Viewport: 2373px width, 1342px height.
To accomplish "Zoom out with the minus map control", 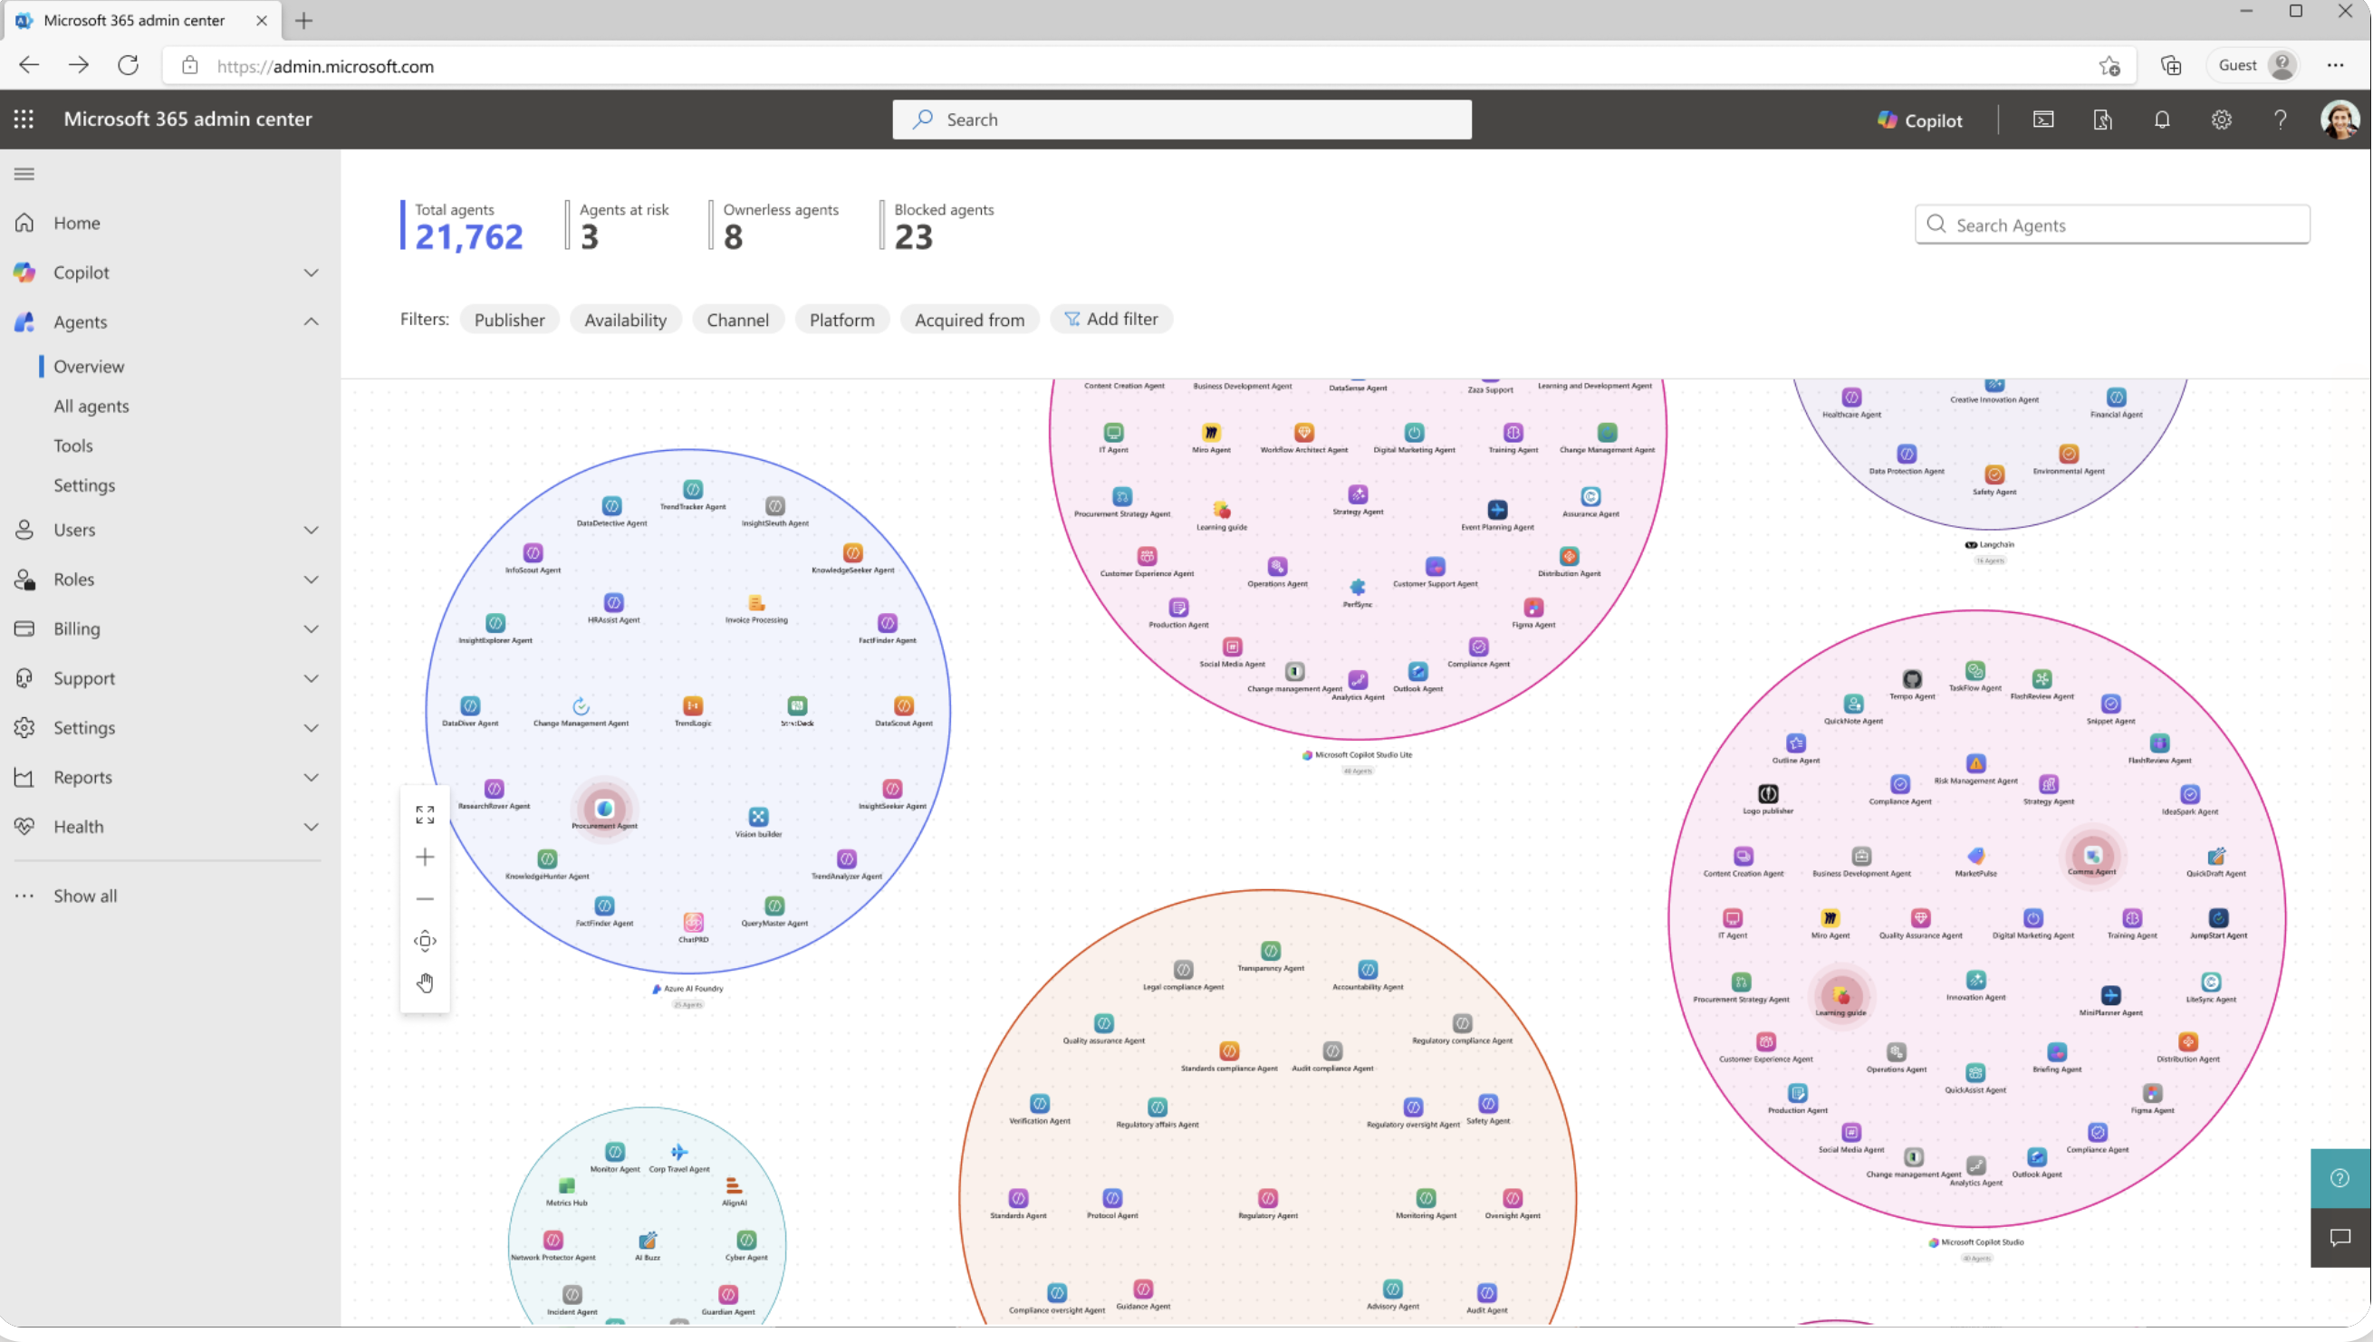I will pos(425,898).
